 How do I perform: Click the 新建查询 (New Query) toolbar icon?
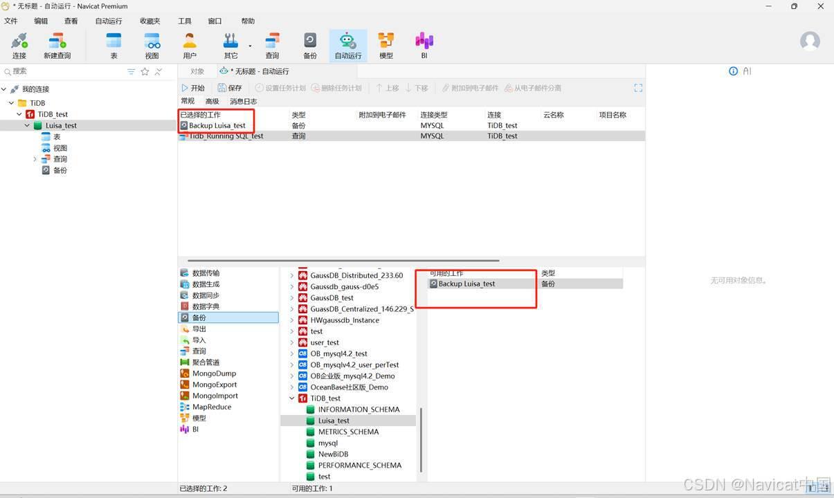pyautogui.click(x=57, y=46)
